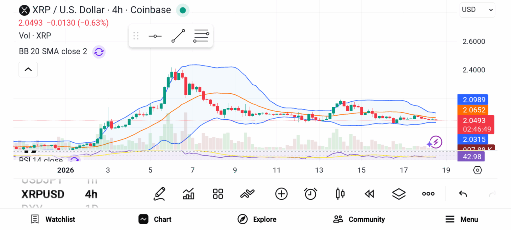Open chart settings hexagon icon
Viewport: 511px width, 230px height.
pos(477,170)
